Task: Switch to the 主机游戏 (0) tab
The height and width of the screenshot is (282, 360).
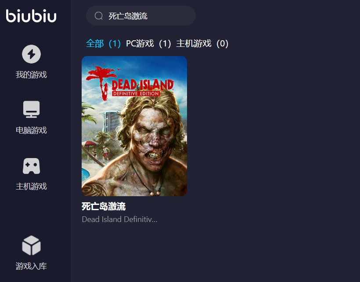Action: point(202,43)
